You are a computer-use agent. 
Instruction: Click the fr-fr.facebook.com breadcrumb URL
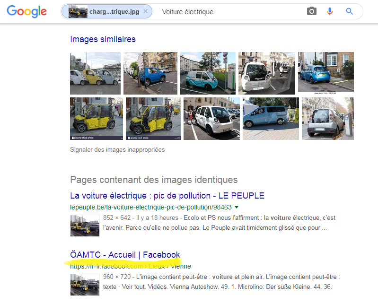pos(131,266)
